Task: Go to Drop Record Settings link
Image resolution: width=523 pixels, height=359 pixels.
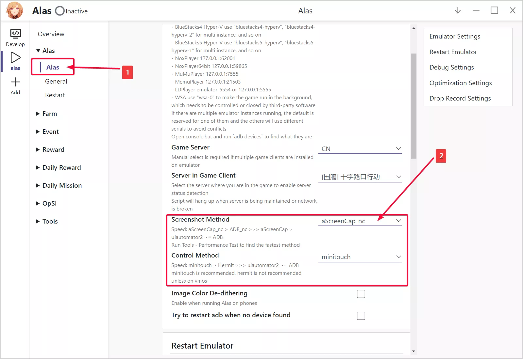Action: coord(460,98)
